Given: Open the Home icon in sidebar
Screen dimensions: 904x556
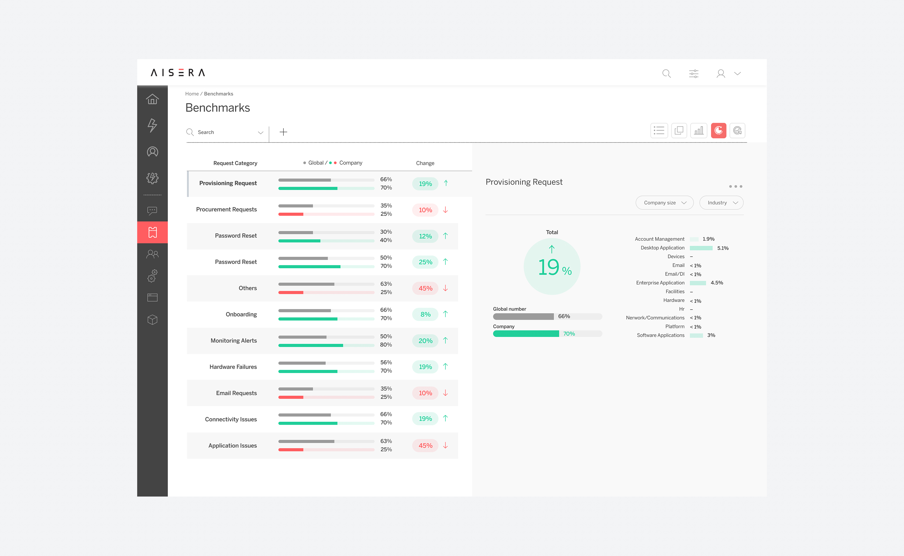Looking at the screenshot, I should click(x=152, y=99).
